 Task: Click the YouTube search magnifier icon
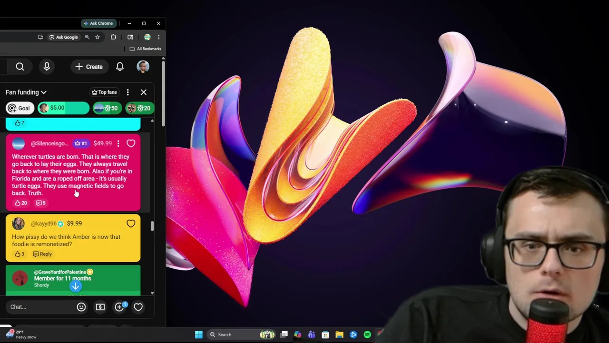pyautogui.click(x=20, y=67)
